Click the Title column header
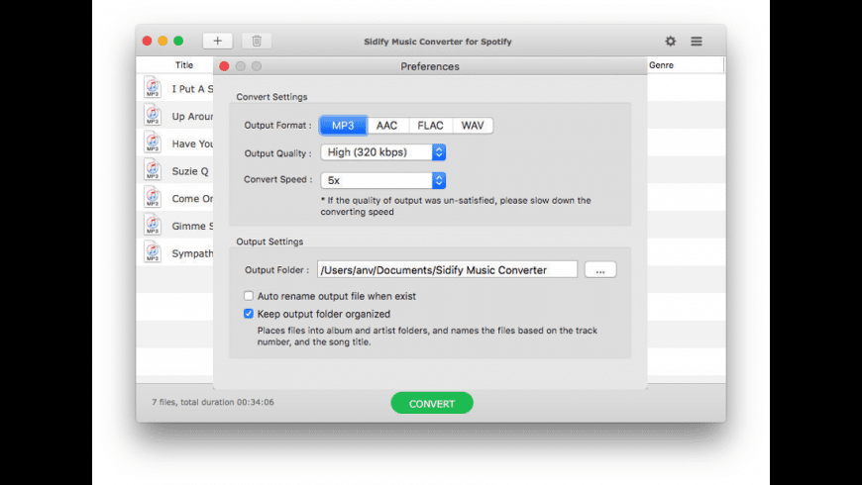Image resolution: width=862 pixels, height=485 pixels. point(184,64)
